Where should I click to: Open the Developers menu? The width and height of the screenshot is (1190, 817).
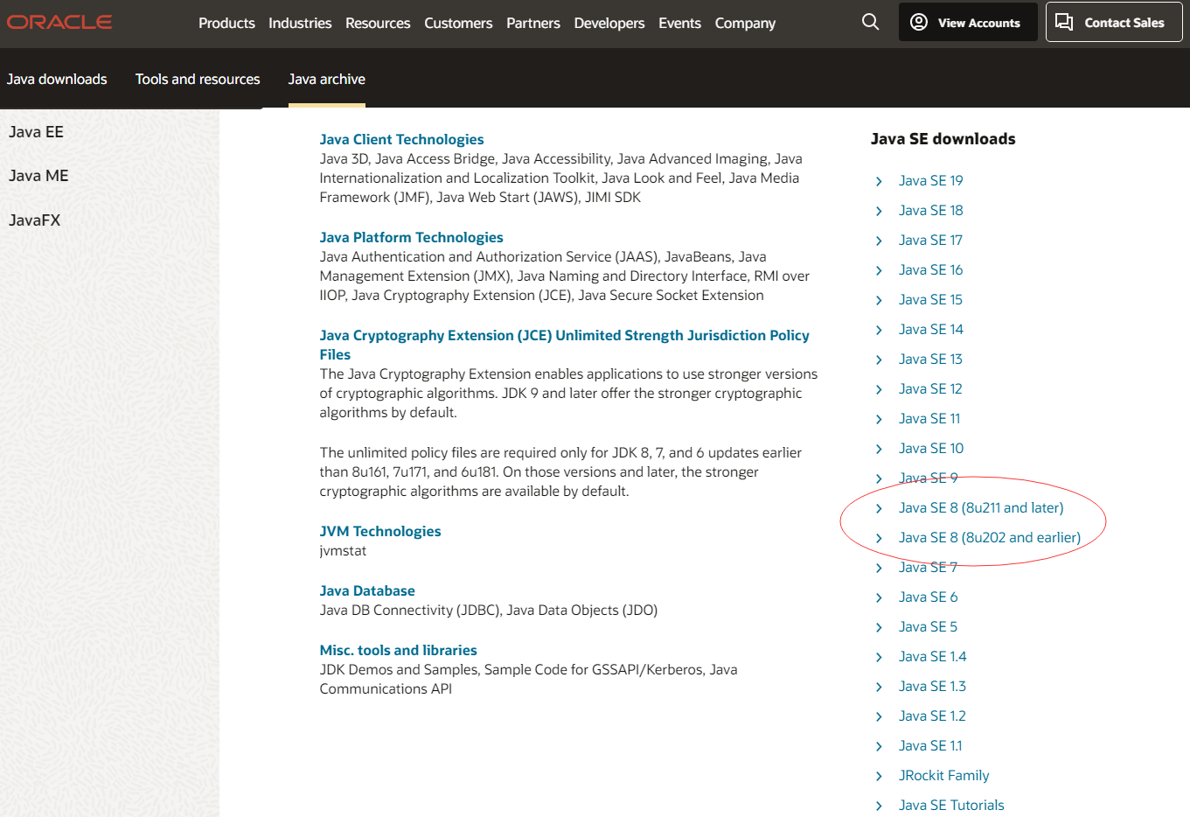(609, 23)
